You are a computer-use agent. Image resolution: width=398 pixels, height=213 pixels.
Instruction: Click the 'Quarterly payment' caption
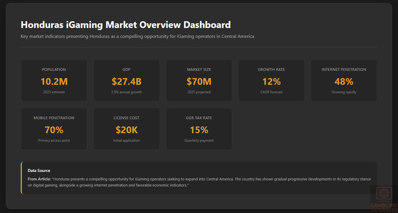click(x=199, y=140)
